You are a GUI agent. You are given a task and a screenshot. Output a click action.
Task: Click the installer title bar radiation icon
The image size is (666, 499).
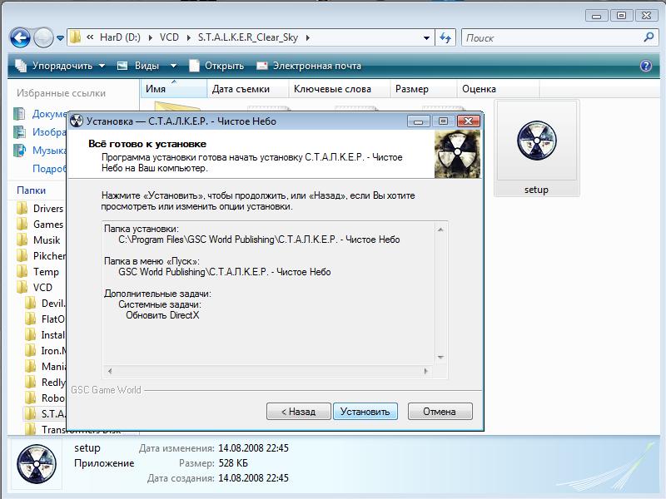(77, 121)
